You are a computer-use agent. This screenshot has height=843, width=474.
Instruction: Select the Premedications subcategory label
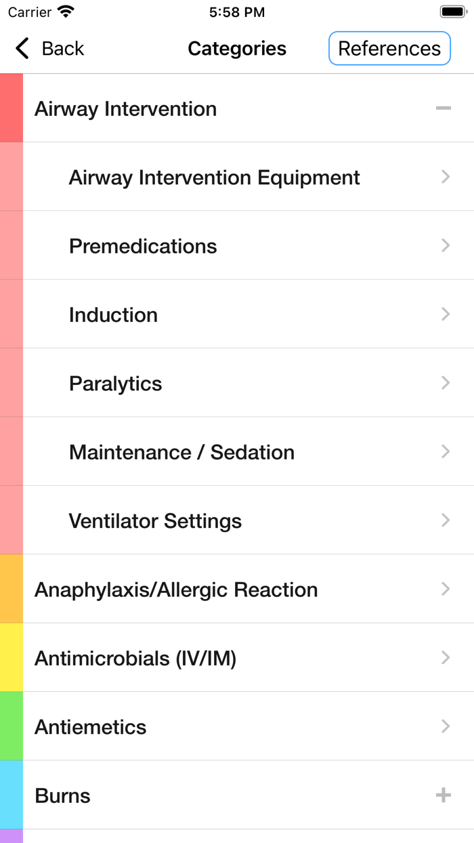pyautogui.click(x=143, y=246)
